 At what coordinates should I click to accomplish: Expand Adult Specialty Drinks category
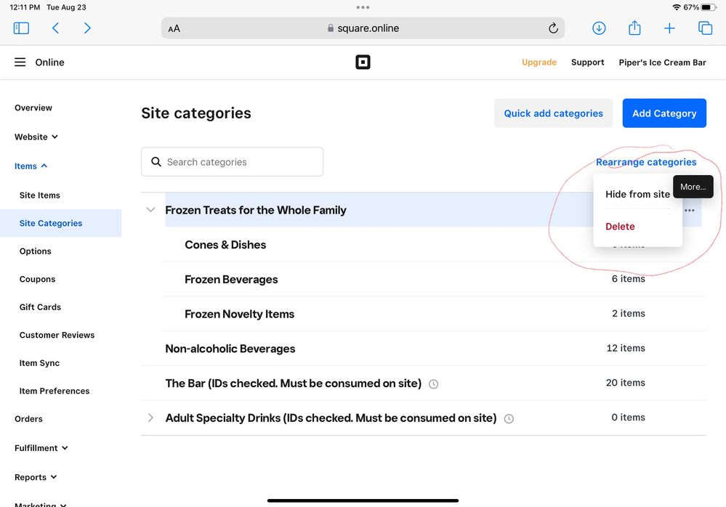pos(150,418)
